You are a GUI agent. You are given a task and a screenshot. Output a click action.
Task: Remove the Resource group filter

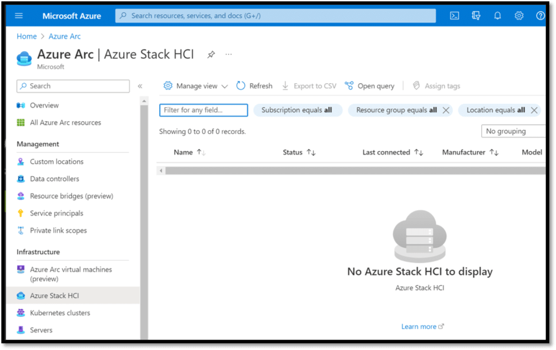point(446,111)
